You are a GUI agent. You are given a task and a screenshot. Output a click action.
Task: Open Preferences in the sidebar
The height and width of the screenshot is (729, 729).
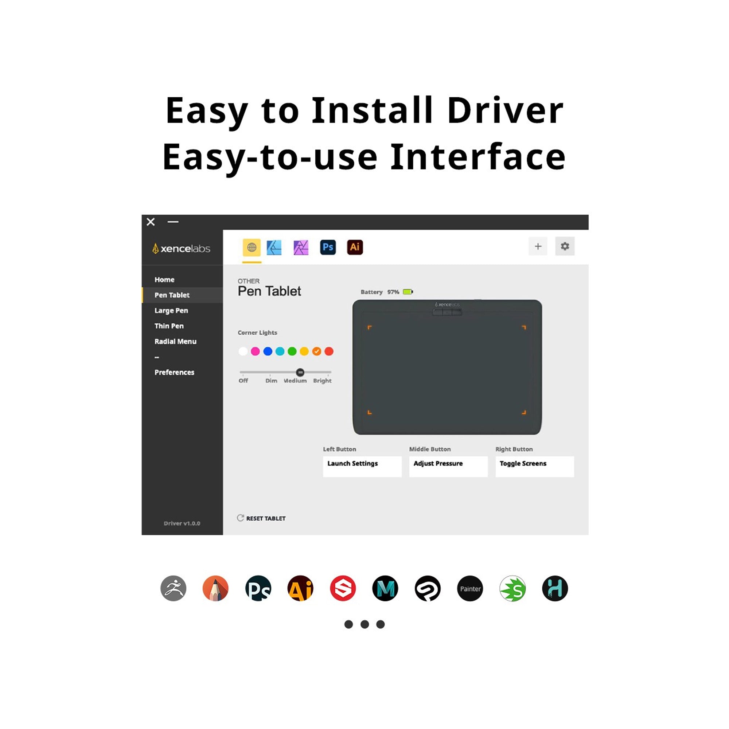tap(174, 373)
